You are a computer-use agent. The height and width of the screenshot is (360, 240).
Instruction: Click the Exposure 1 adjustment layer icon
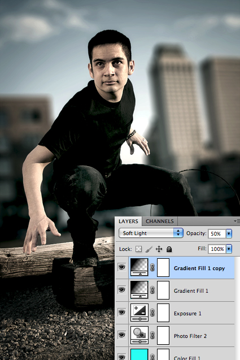coord(139,313)
